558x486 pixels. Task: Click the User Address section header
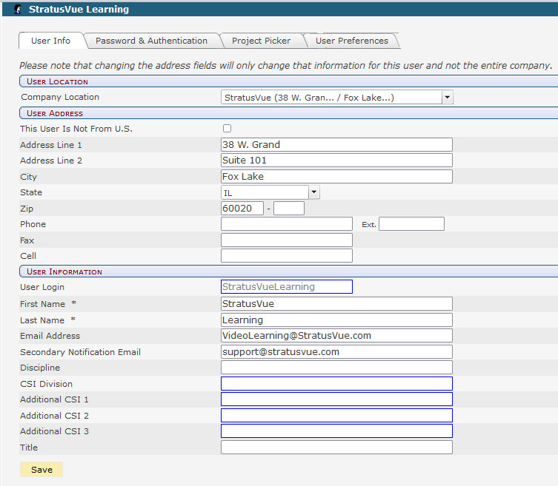288,113
